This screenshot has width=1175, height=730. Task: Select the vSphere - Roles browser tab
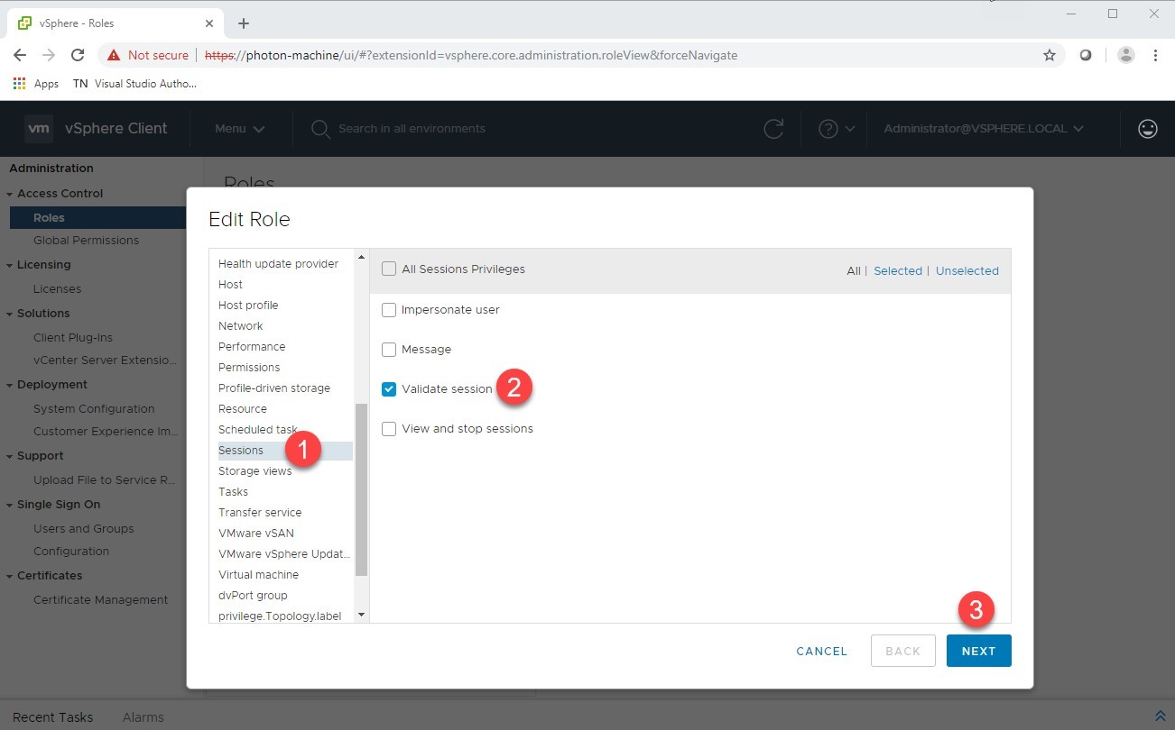click(x=108, y=23)
